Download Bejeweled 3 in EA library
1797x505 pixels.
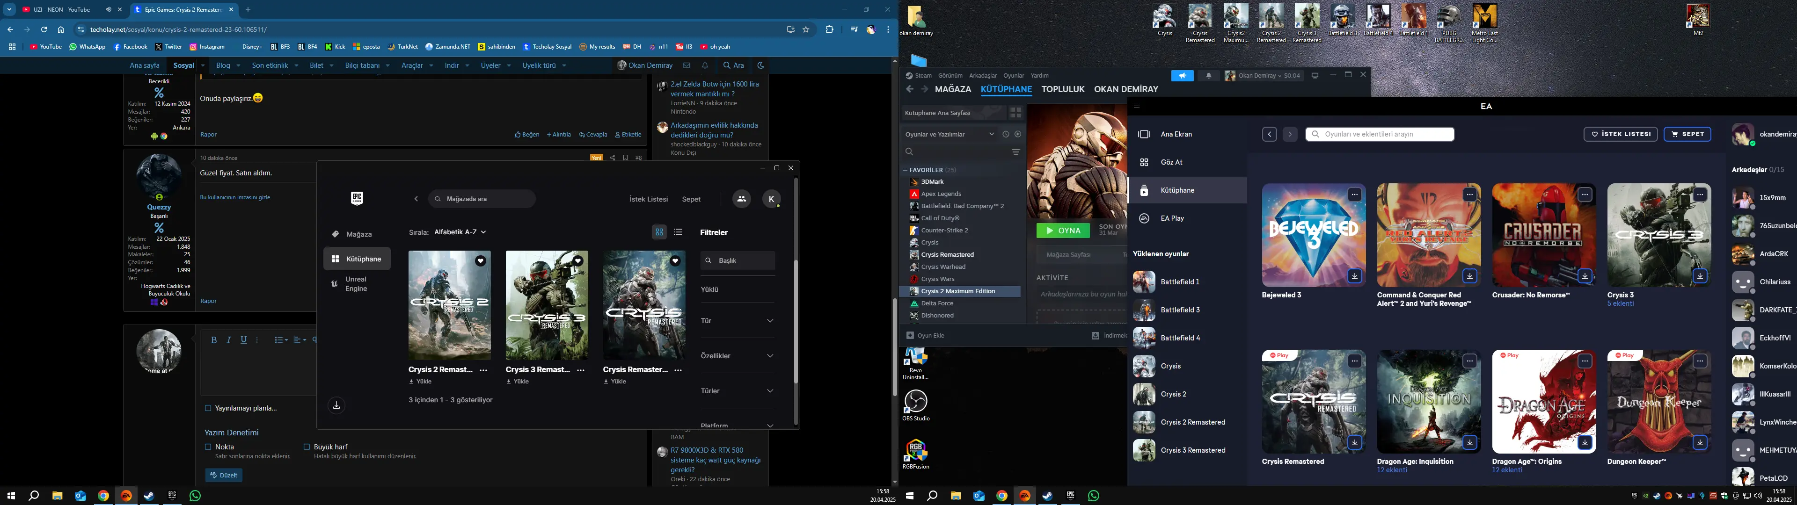pyautogui.click(x=1354, y=276)
